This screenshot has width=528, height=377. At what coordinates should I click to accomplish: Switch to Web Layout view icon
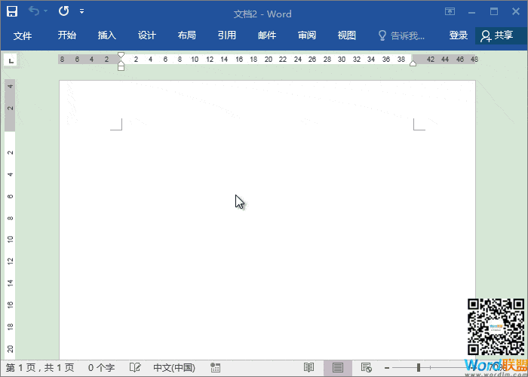(366, 368)
